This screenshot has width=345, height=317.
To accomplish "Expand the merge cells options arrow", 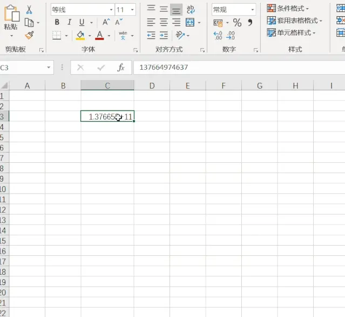I will pos(199,23).
